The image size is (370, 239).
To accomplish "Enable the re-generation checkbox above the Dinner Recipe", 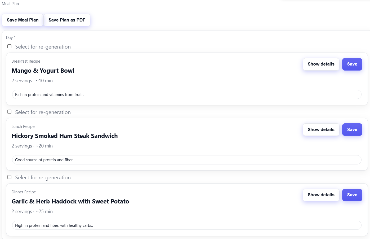I will (x=10, y=177).
